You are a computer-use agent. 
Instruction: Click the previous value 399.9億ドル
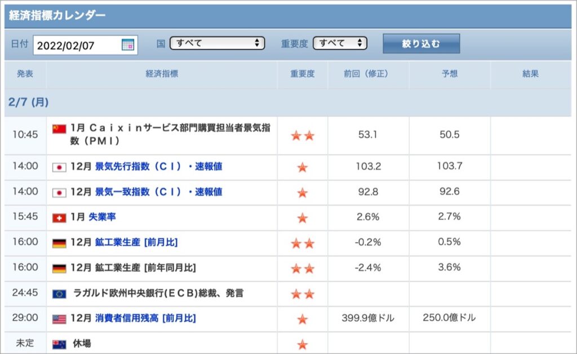[x=368, y=318]
